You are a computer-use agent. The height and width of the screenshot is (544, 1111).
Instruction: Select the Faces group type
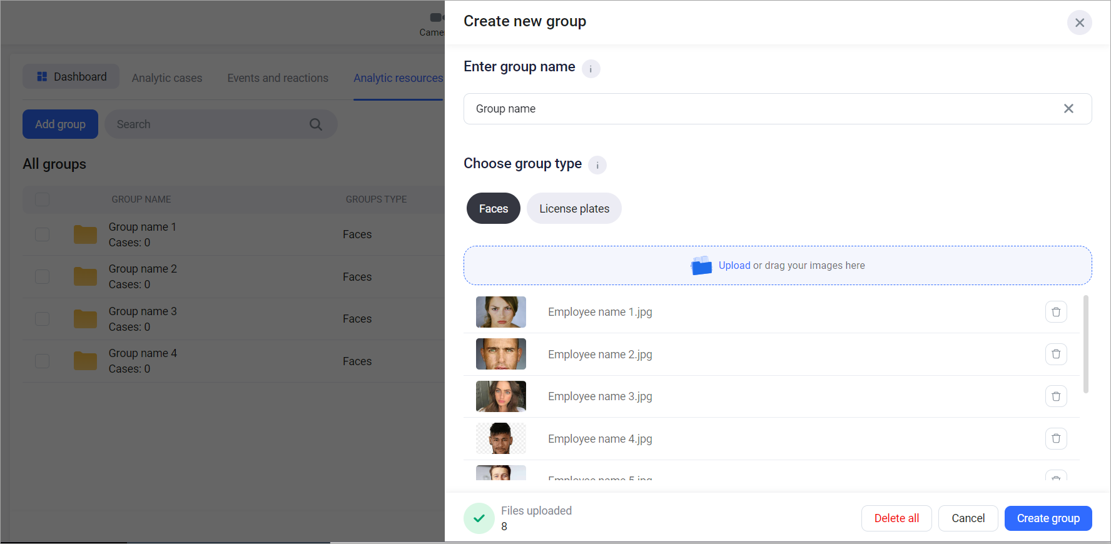pyautogui.click(x=493, y=209)
